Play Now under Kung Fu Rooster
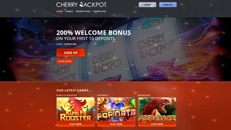231x130 pixels. click(x=75, y=124)
